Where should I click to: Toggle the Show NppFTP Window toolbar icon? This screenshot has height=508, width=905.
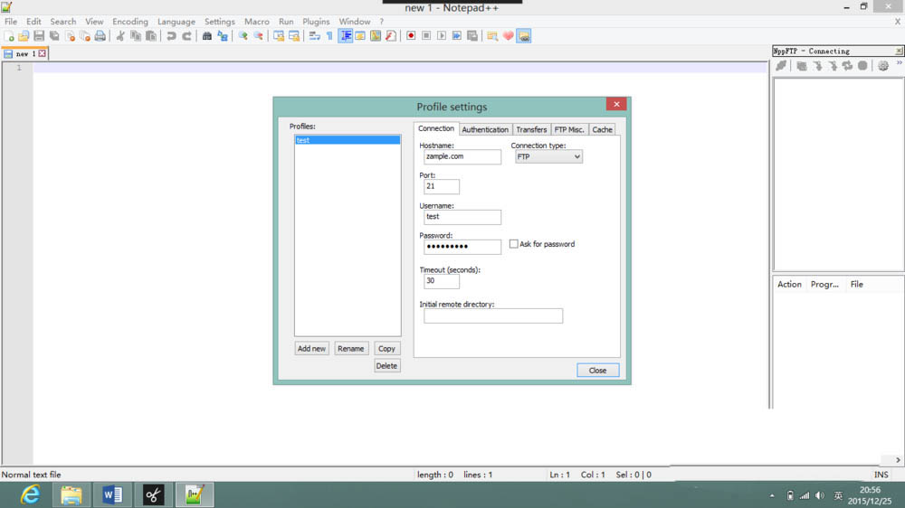[x=523, y=36]
